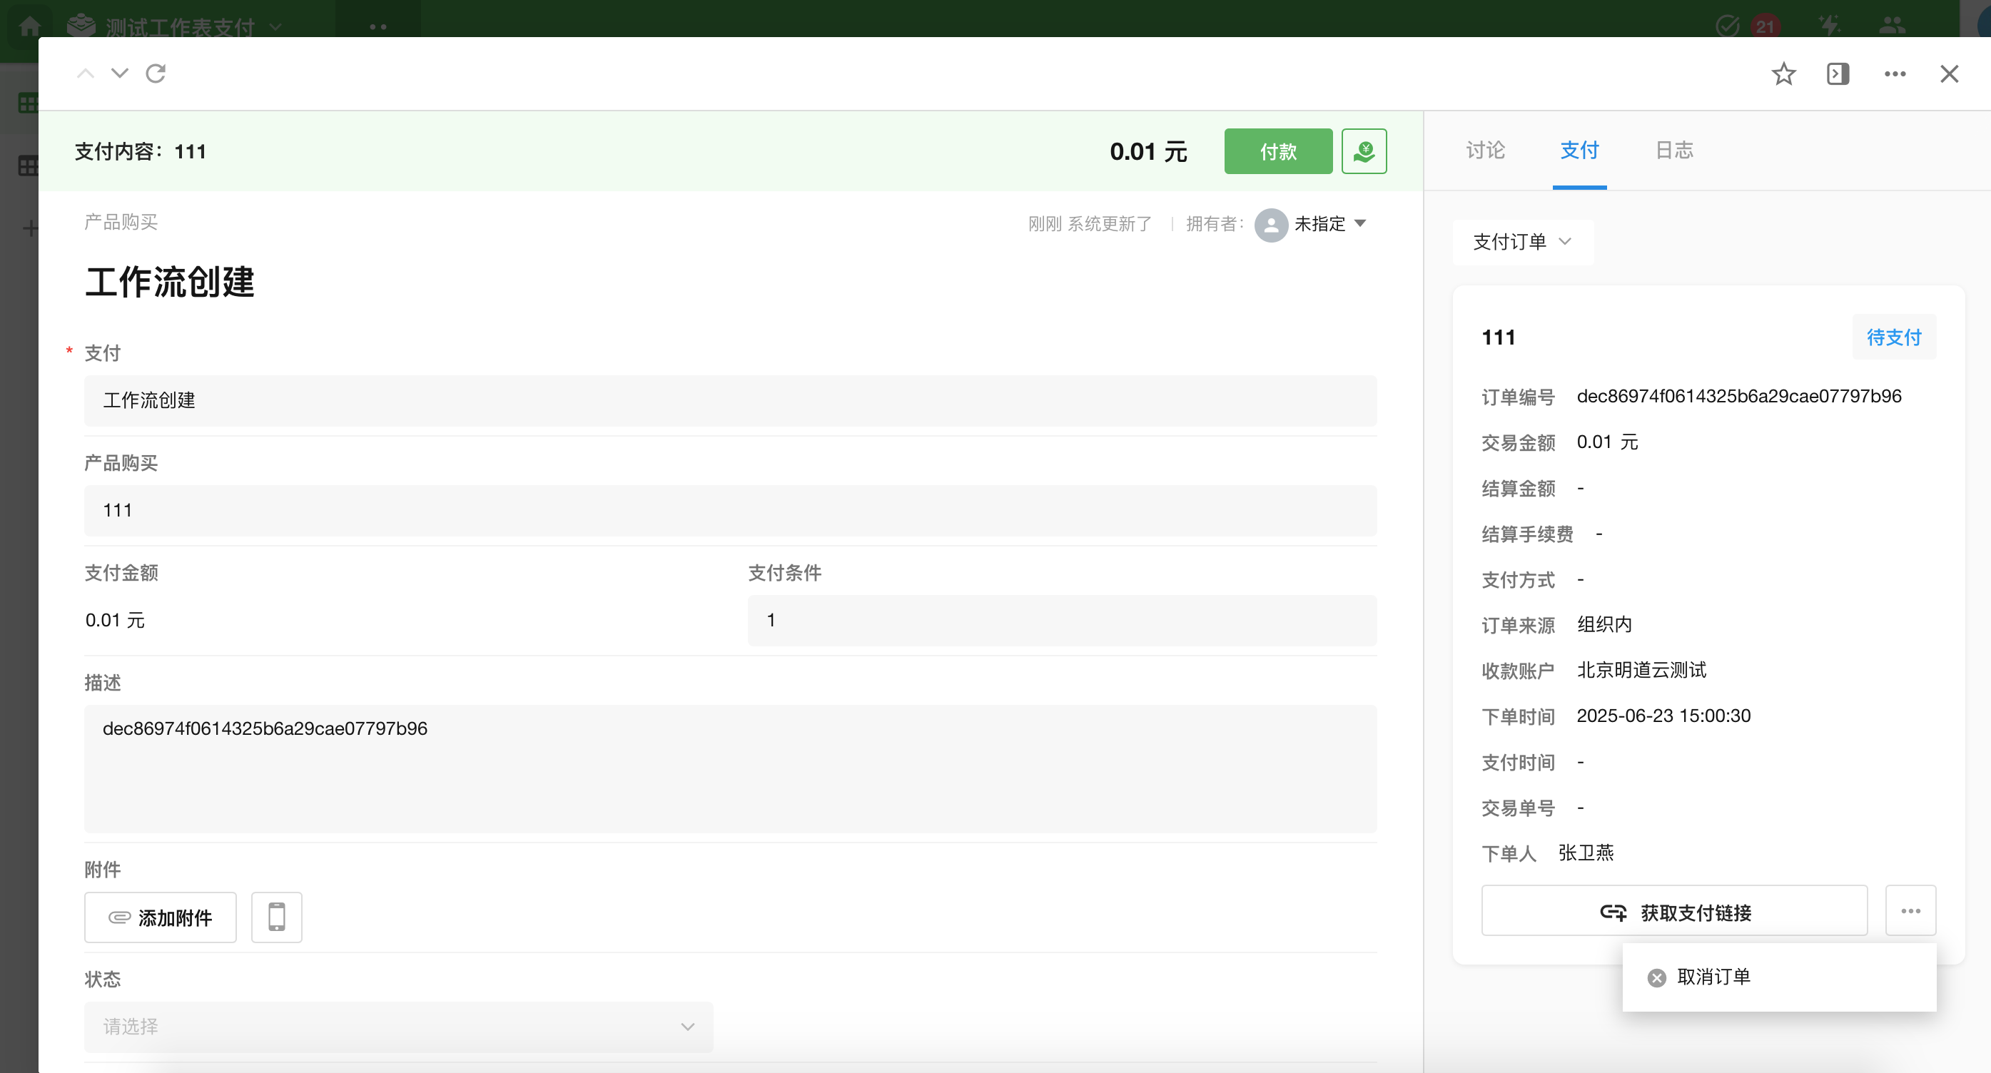Go to next record arrow

point(120,74)
